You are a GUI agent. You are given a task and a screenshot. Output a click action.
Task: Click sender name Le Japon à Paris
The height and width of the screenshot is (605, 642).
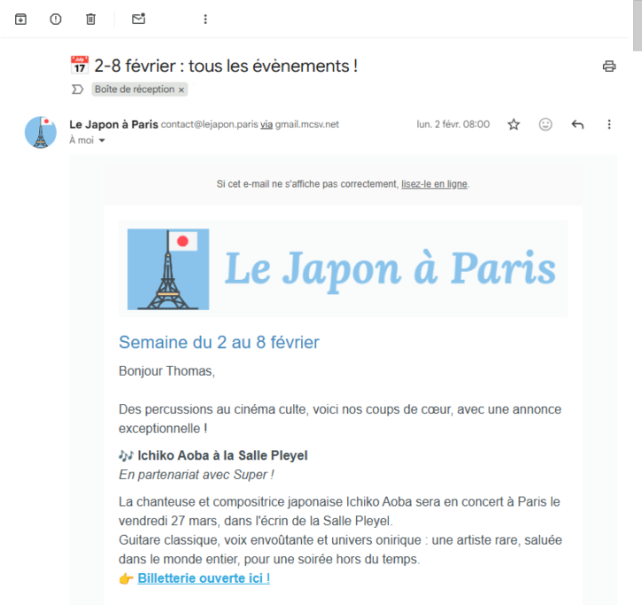click(113, 125)
